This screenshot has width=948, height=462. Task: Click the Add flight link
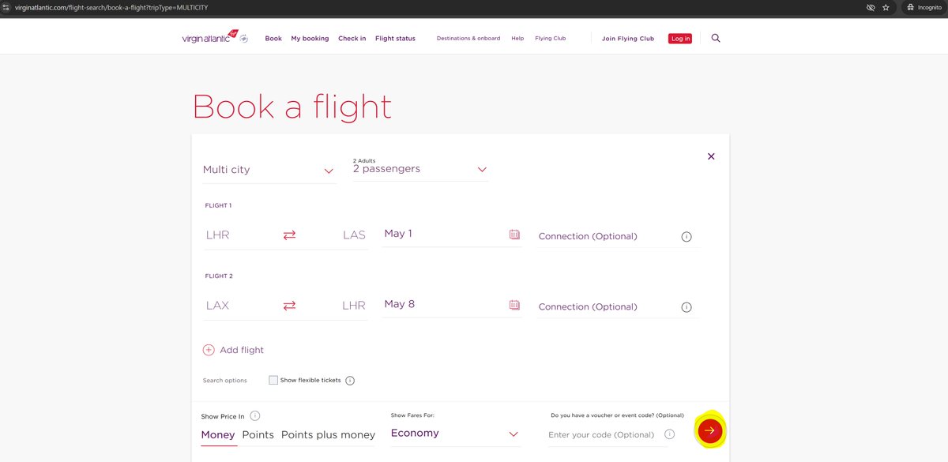coord(242,350)
